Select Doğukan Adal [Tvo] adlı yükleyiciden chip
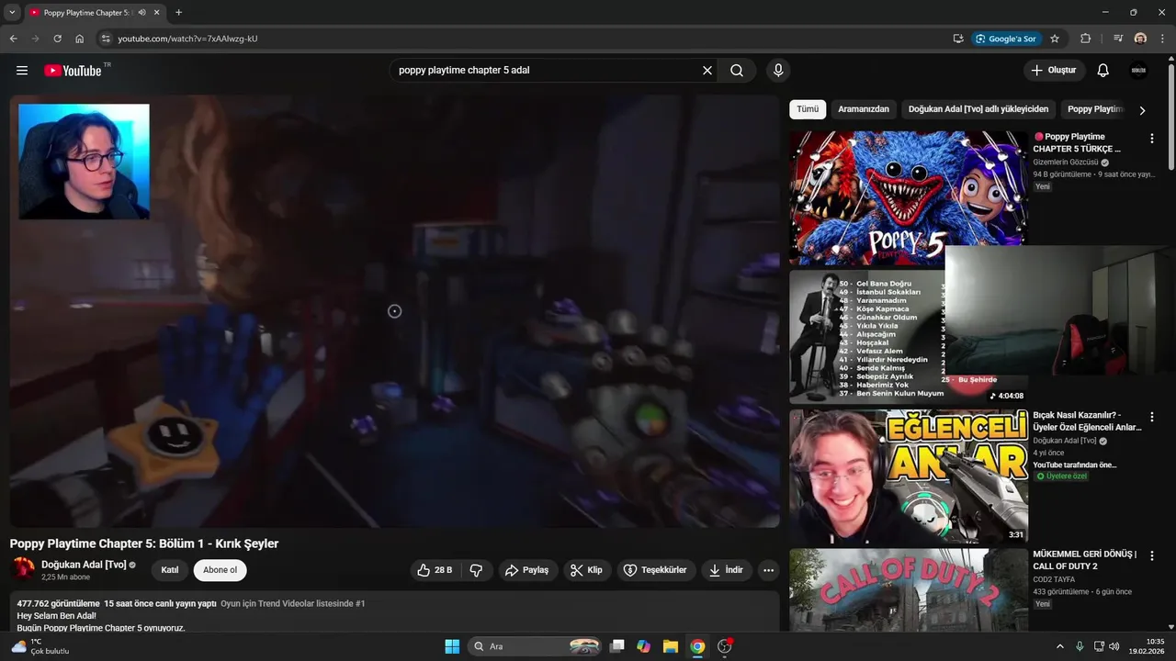The height and width of the screenshot is (661, 1176). tap(978, 109)
